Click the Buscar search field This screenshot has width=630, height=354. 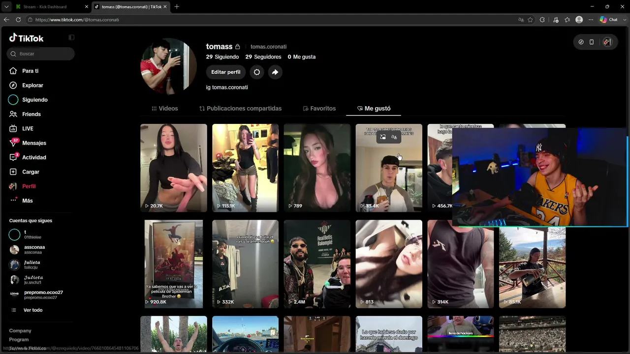click(x=41, y=54)
